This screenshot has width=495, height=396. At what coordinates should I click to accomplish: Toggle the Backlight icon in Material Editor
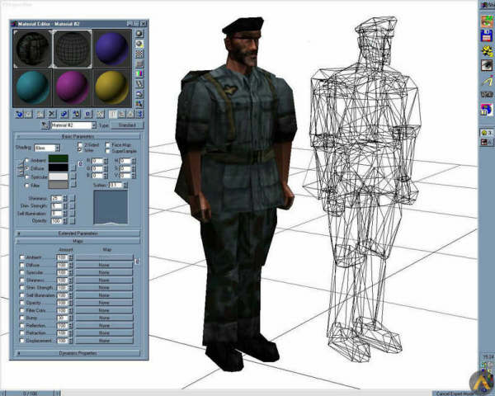click(139, 44)
